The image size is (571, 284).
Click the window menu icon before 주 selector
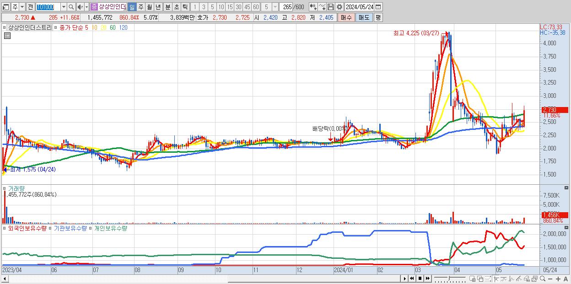[6, 7]
